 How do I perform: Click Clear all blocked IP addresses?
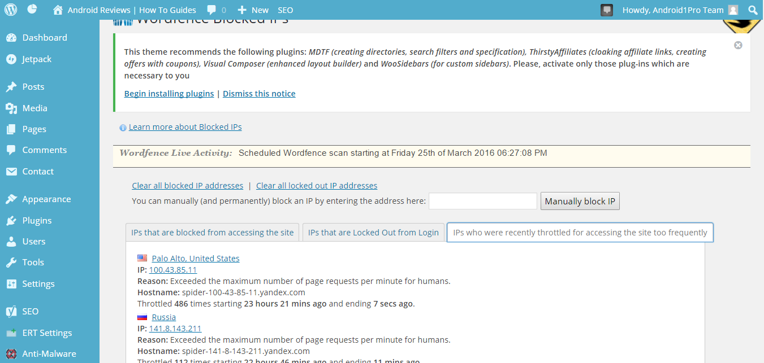tap(188, 186)
